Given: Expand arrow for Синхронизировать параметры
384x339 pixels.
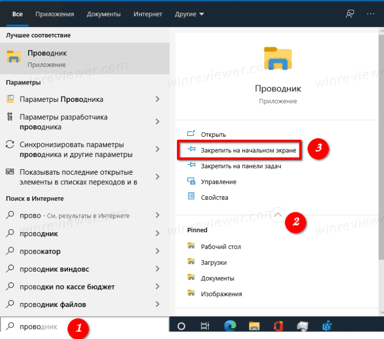Looking at the screenshot, I should pyautogui.click(x=157, y=149).
